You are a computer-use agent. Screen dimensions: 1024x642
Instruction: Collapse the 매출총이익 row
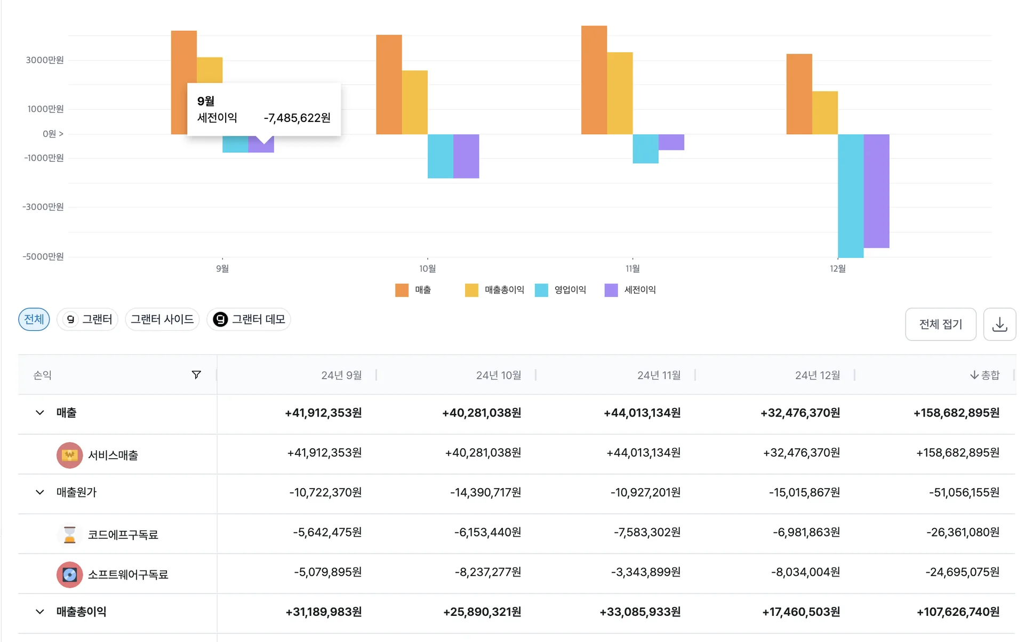point(40,612)
